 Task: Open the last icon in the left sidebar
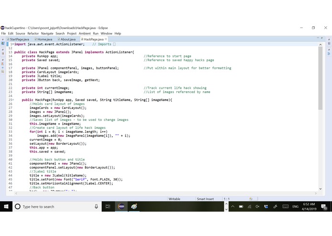click(x=3, y=72)
